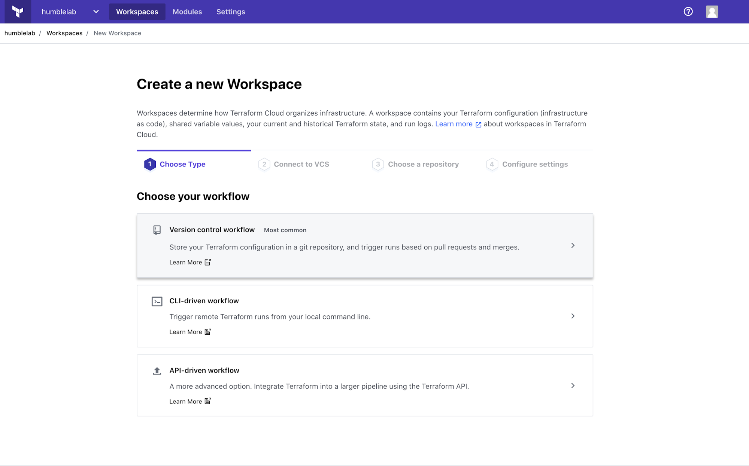Click the Learn more link about workspaces
The image size is (749, 466).
pos(454,124)
